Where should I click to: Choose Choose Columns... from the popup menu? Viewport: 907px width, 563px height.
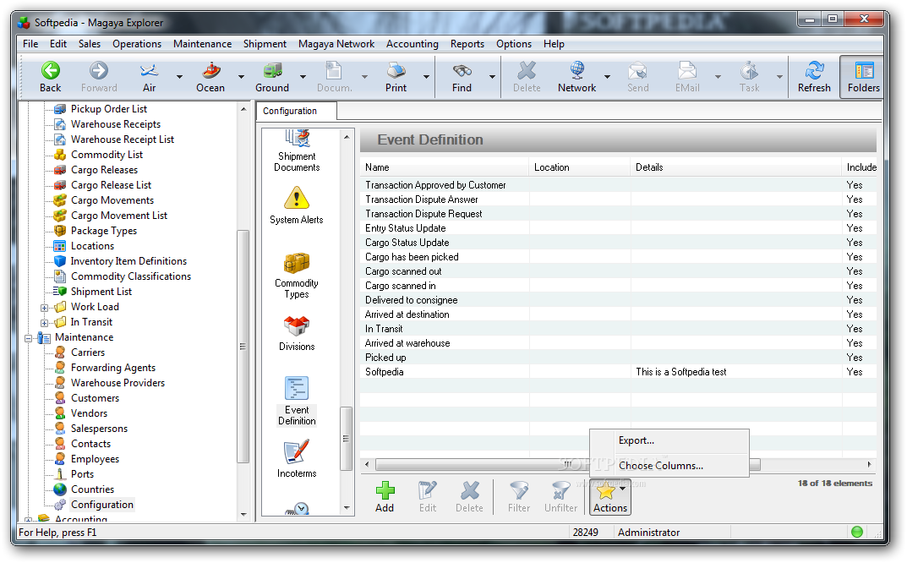[x=669, y=466]
